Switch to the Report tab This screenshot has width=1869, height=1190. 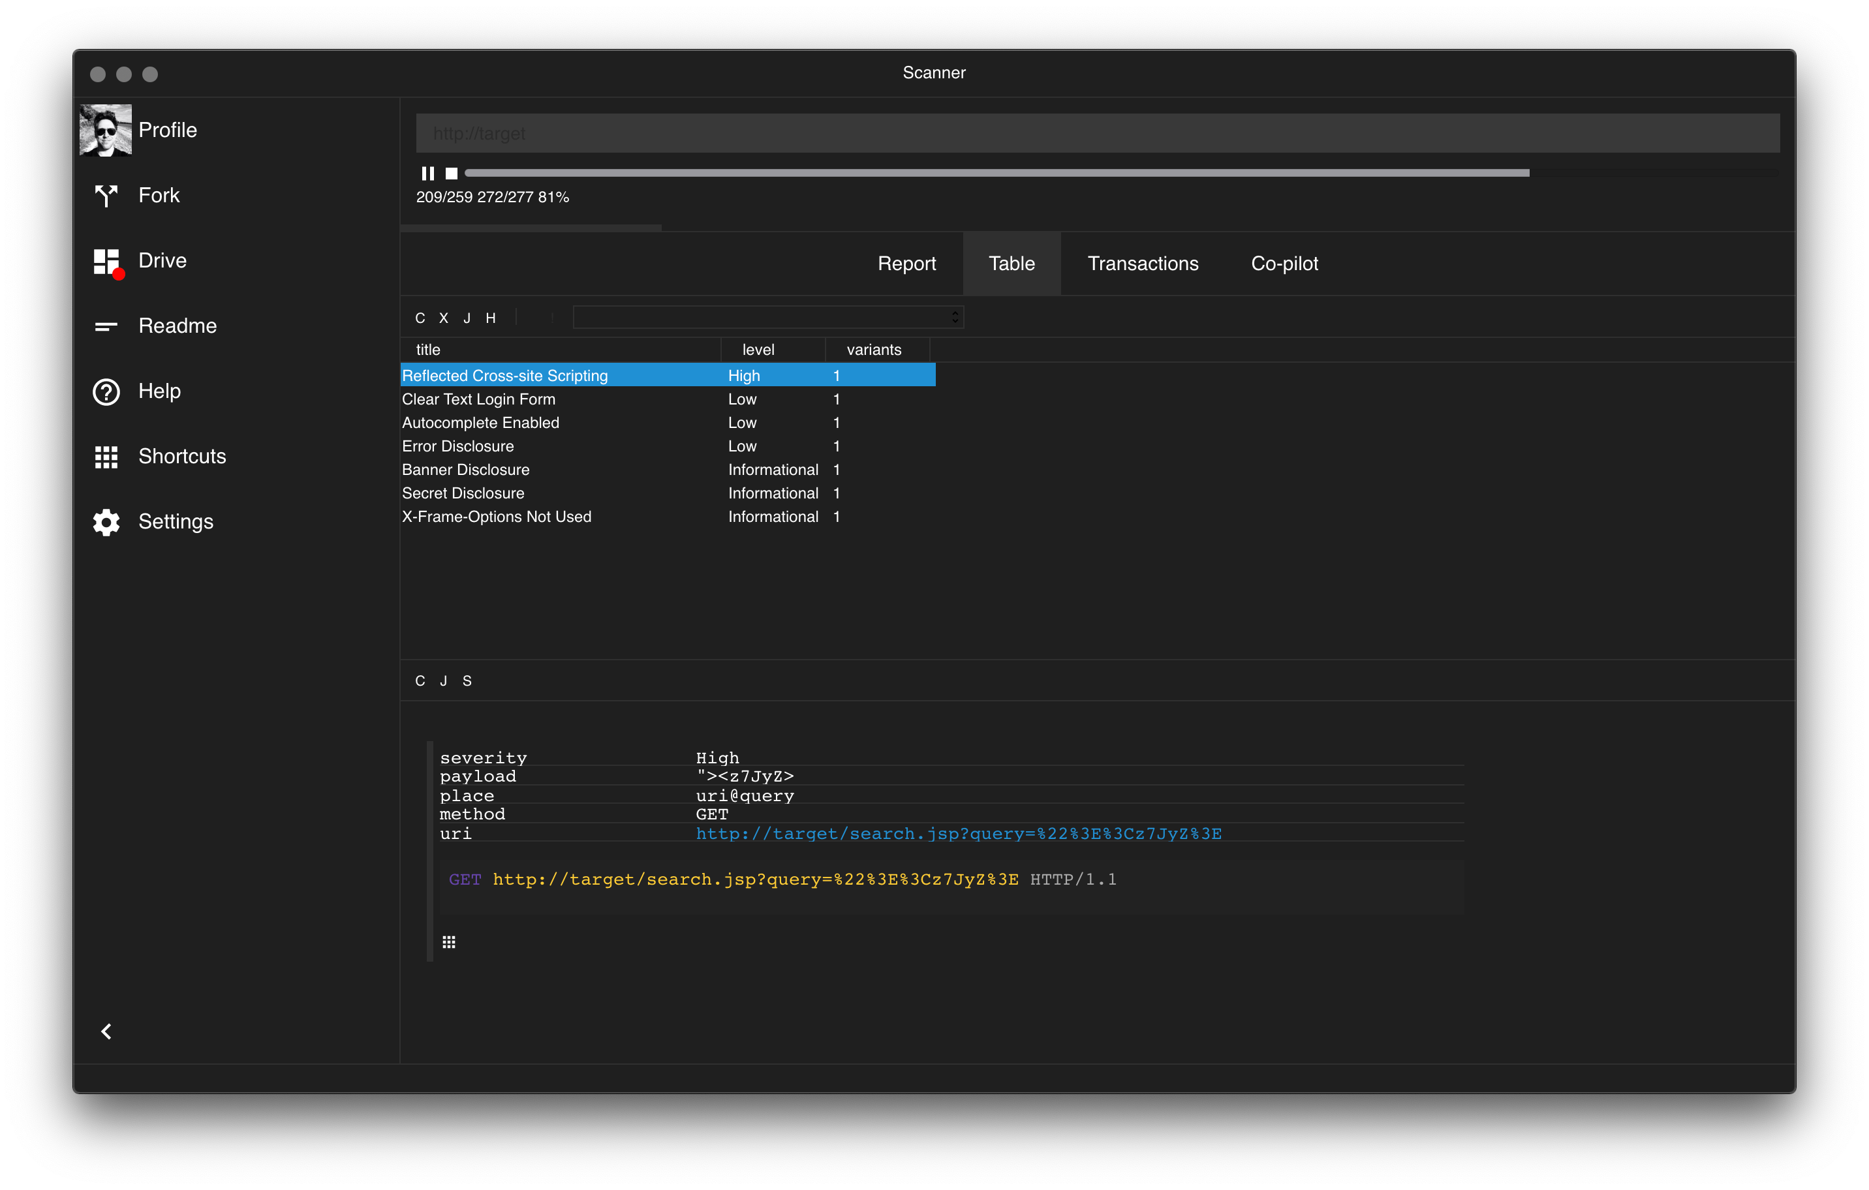click(906, 264)
